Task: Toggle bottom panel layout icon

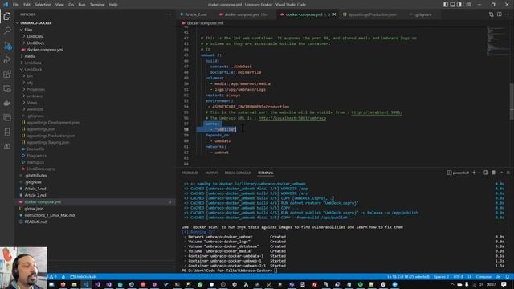Action: [x=452, y=5]
